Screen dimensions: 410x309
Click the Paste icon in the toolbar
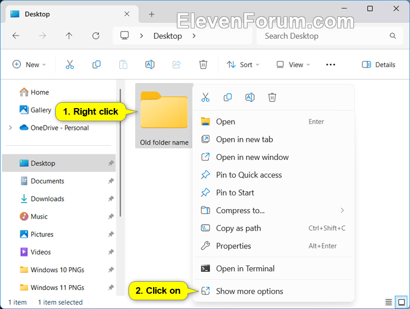123,64
